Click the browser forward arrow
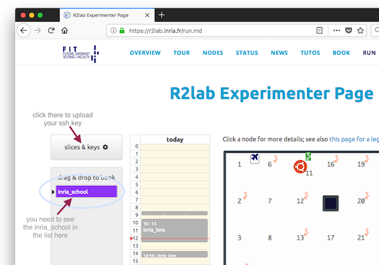The height and width of the screenshot is (265, 379). click(x=37, y=31)
